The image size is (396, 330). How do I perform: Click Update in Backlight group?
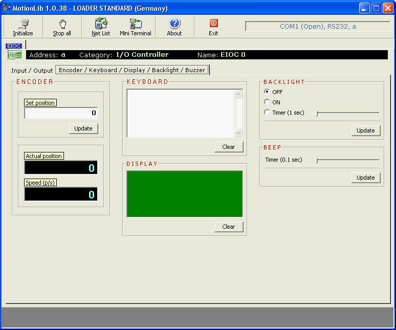[x=366, y=130]
